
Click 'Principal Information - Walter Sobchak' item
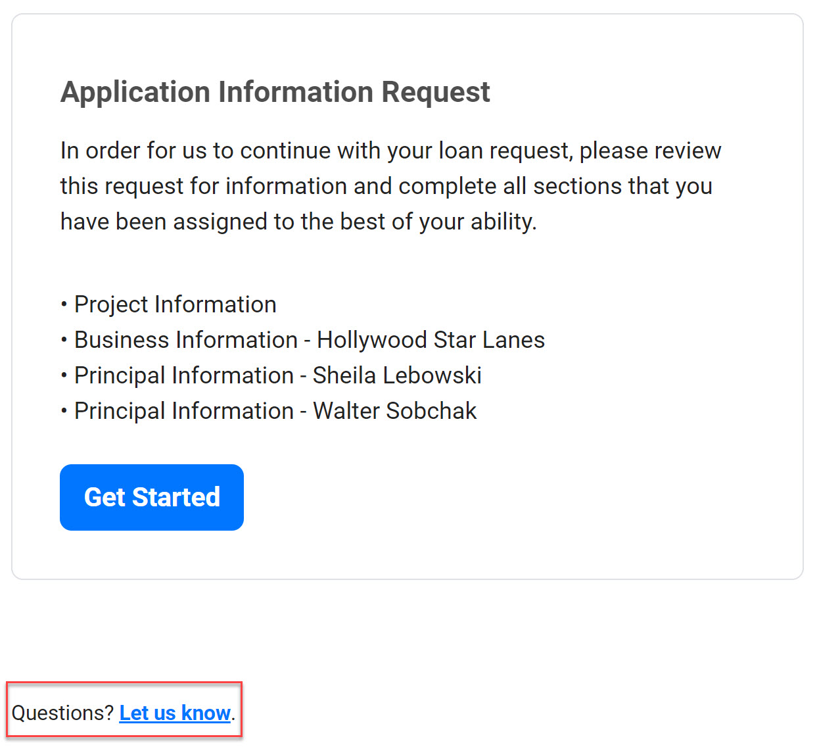click(269, 411)
